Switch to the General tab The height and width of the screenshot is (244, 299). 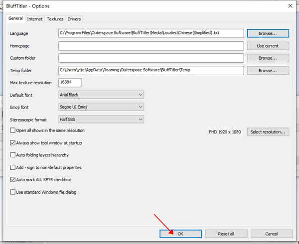click(15, 18)
